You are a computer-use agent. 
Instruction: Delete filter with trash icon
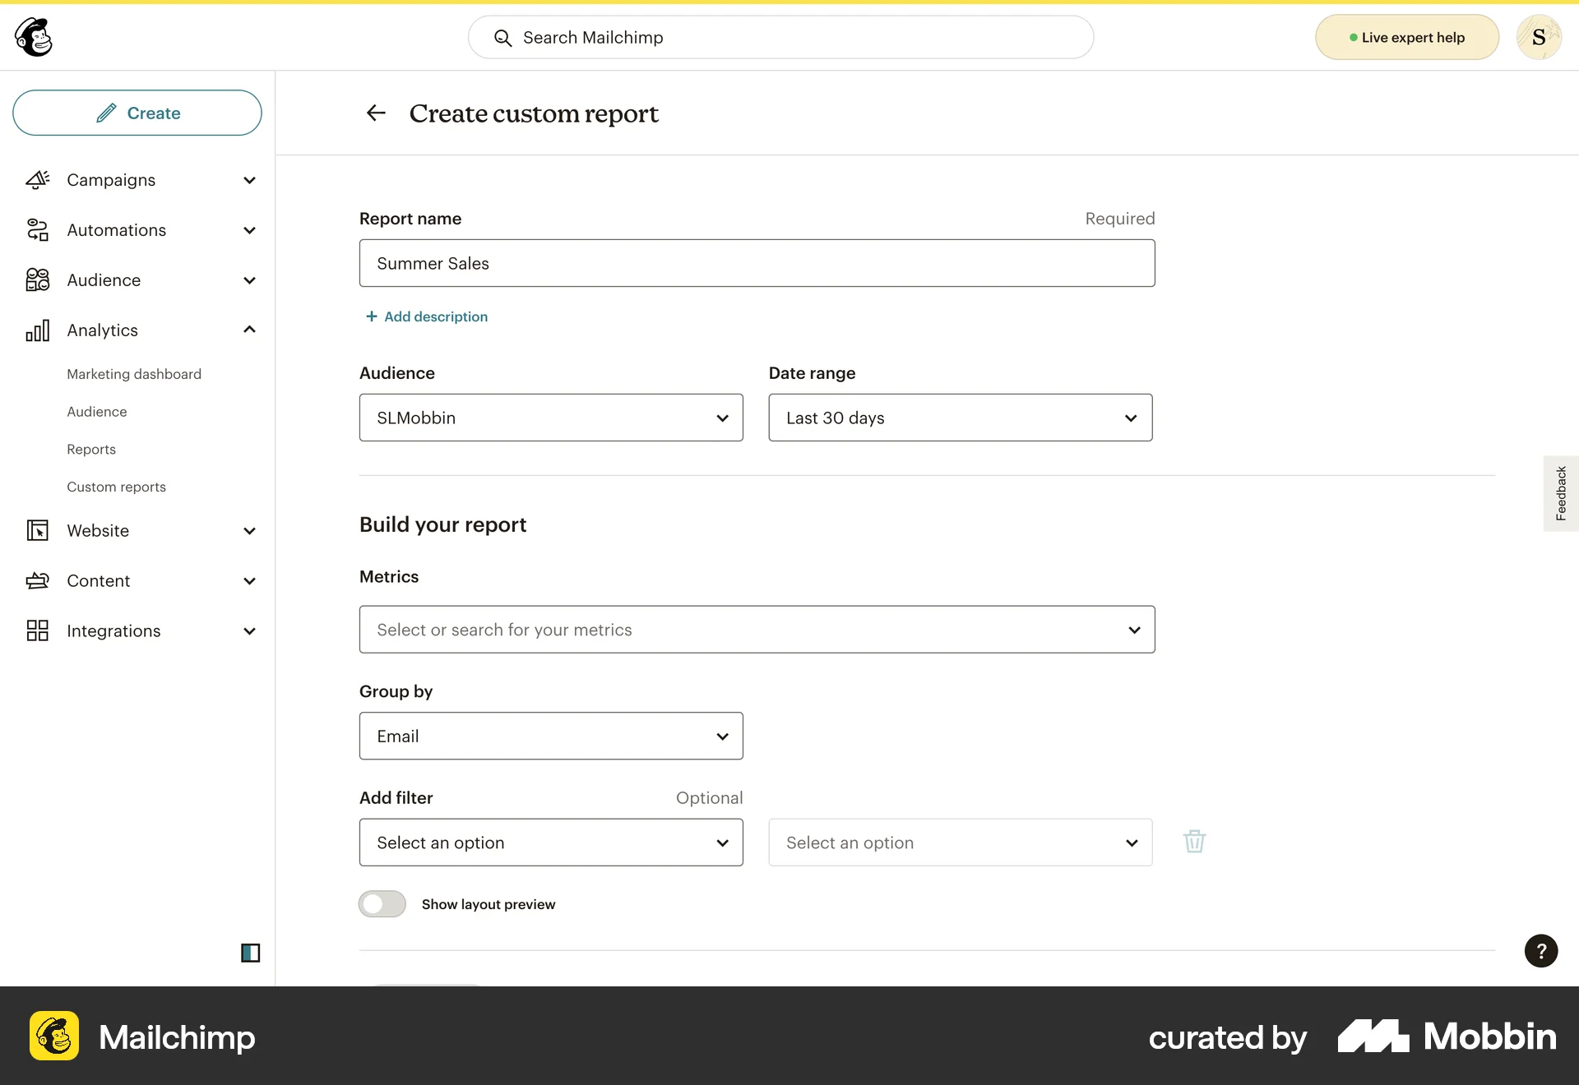click(x=1194, y=842)
